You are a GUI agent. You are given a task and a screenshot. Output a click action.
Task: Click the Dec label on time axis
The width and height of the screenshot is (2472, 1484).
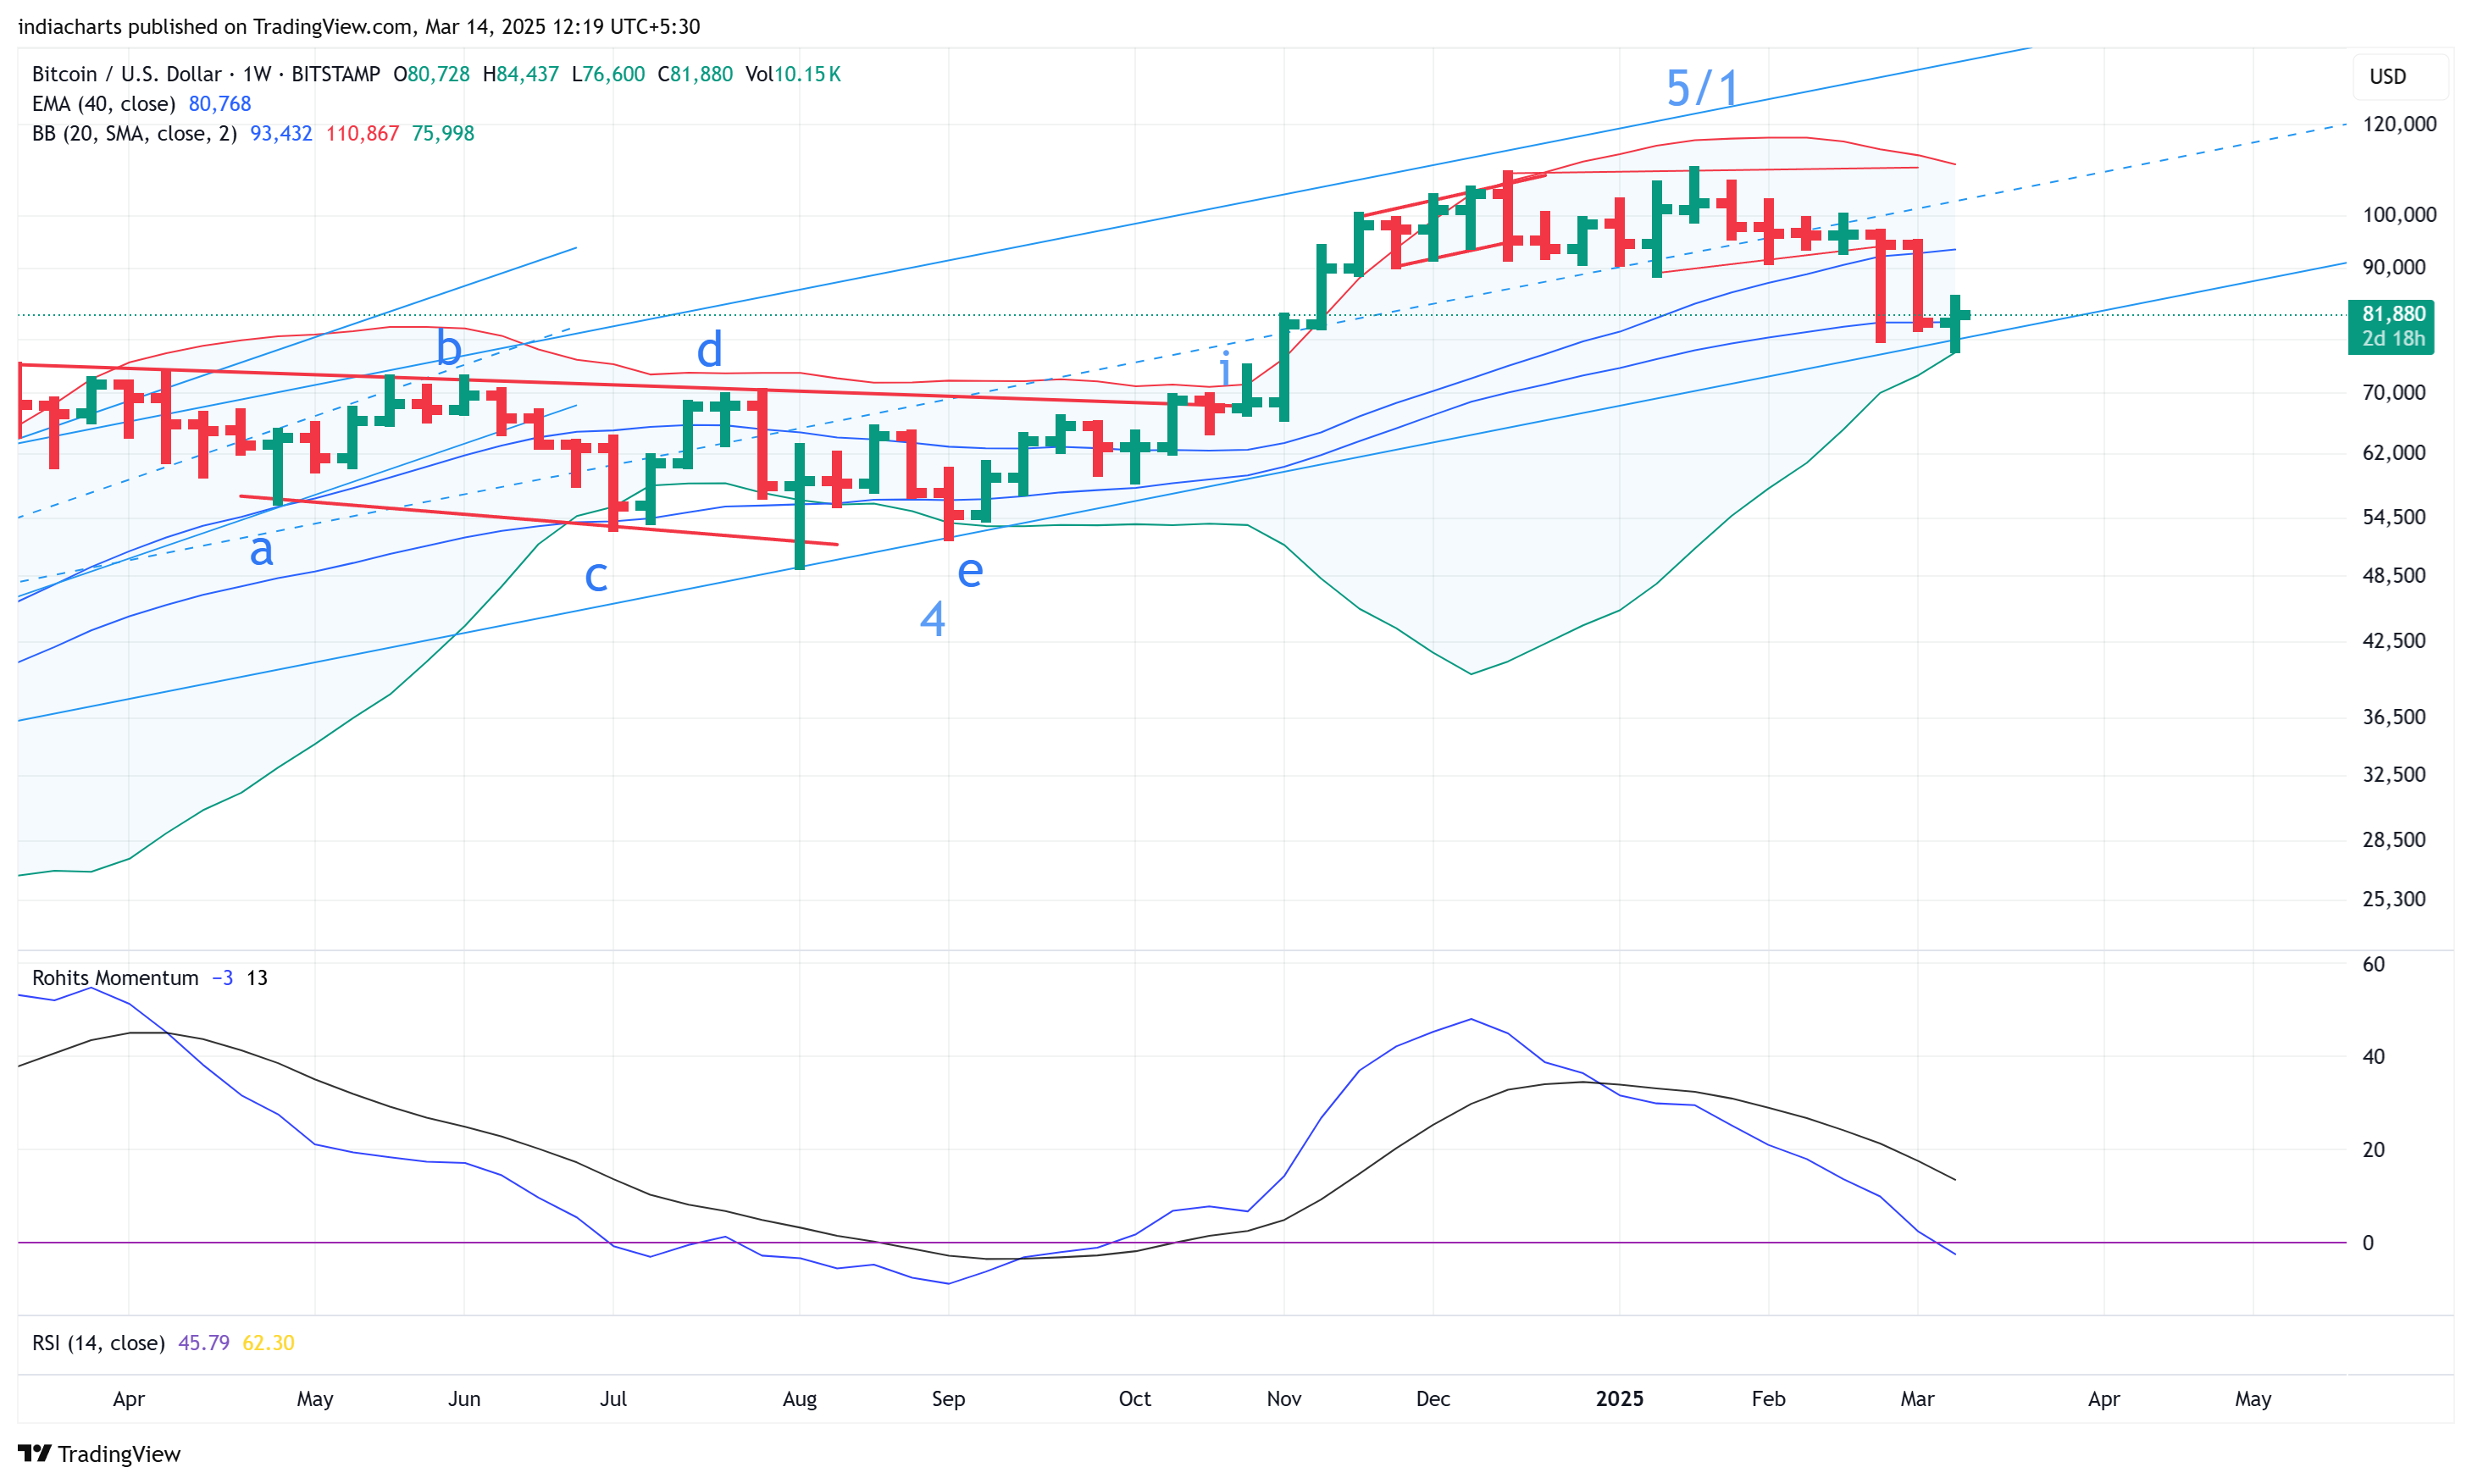click(x=1433, y=1399)
